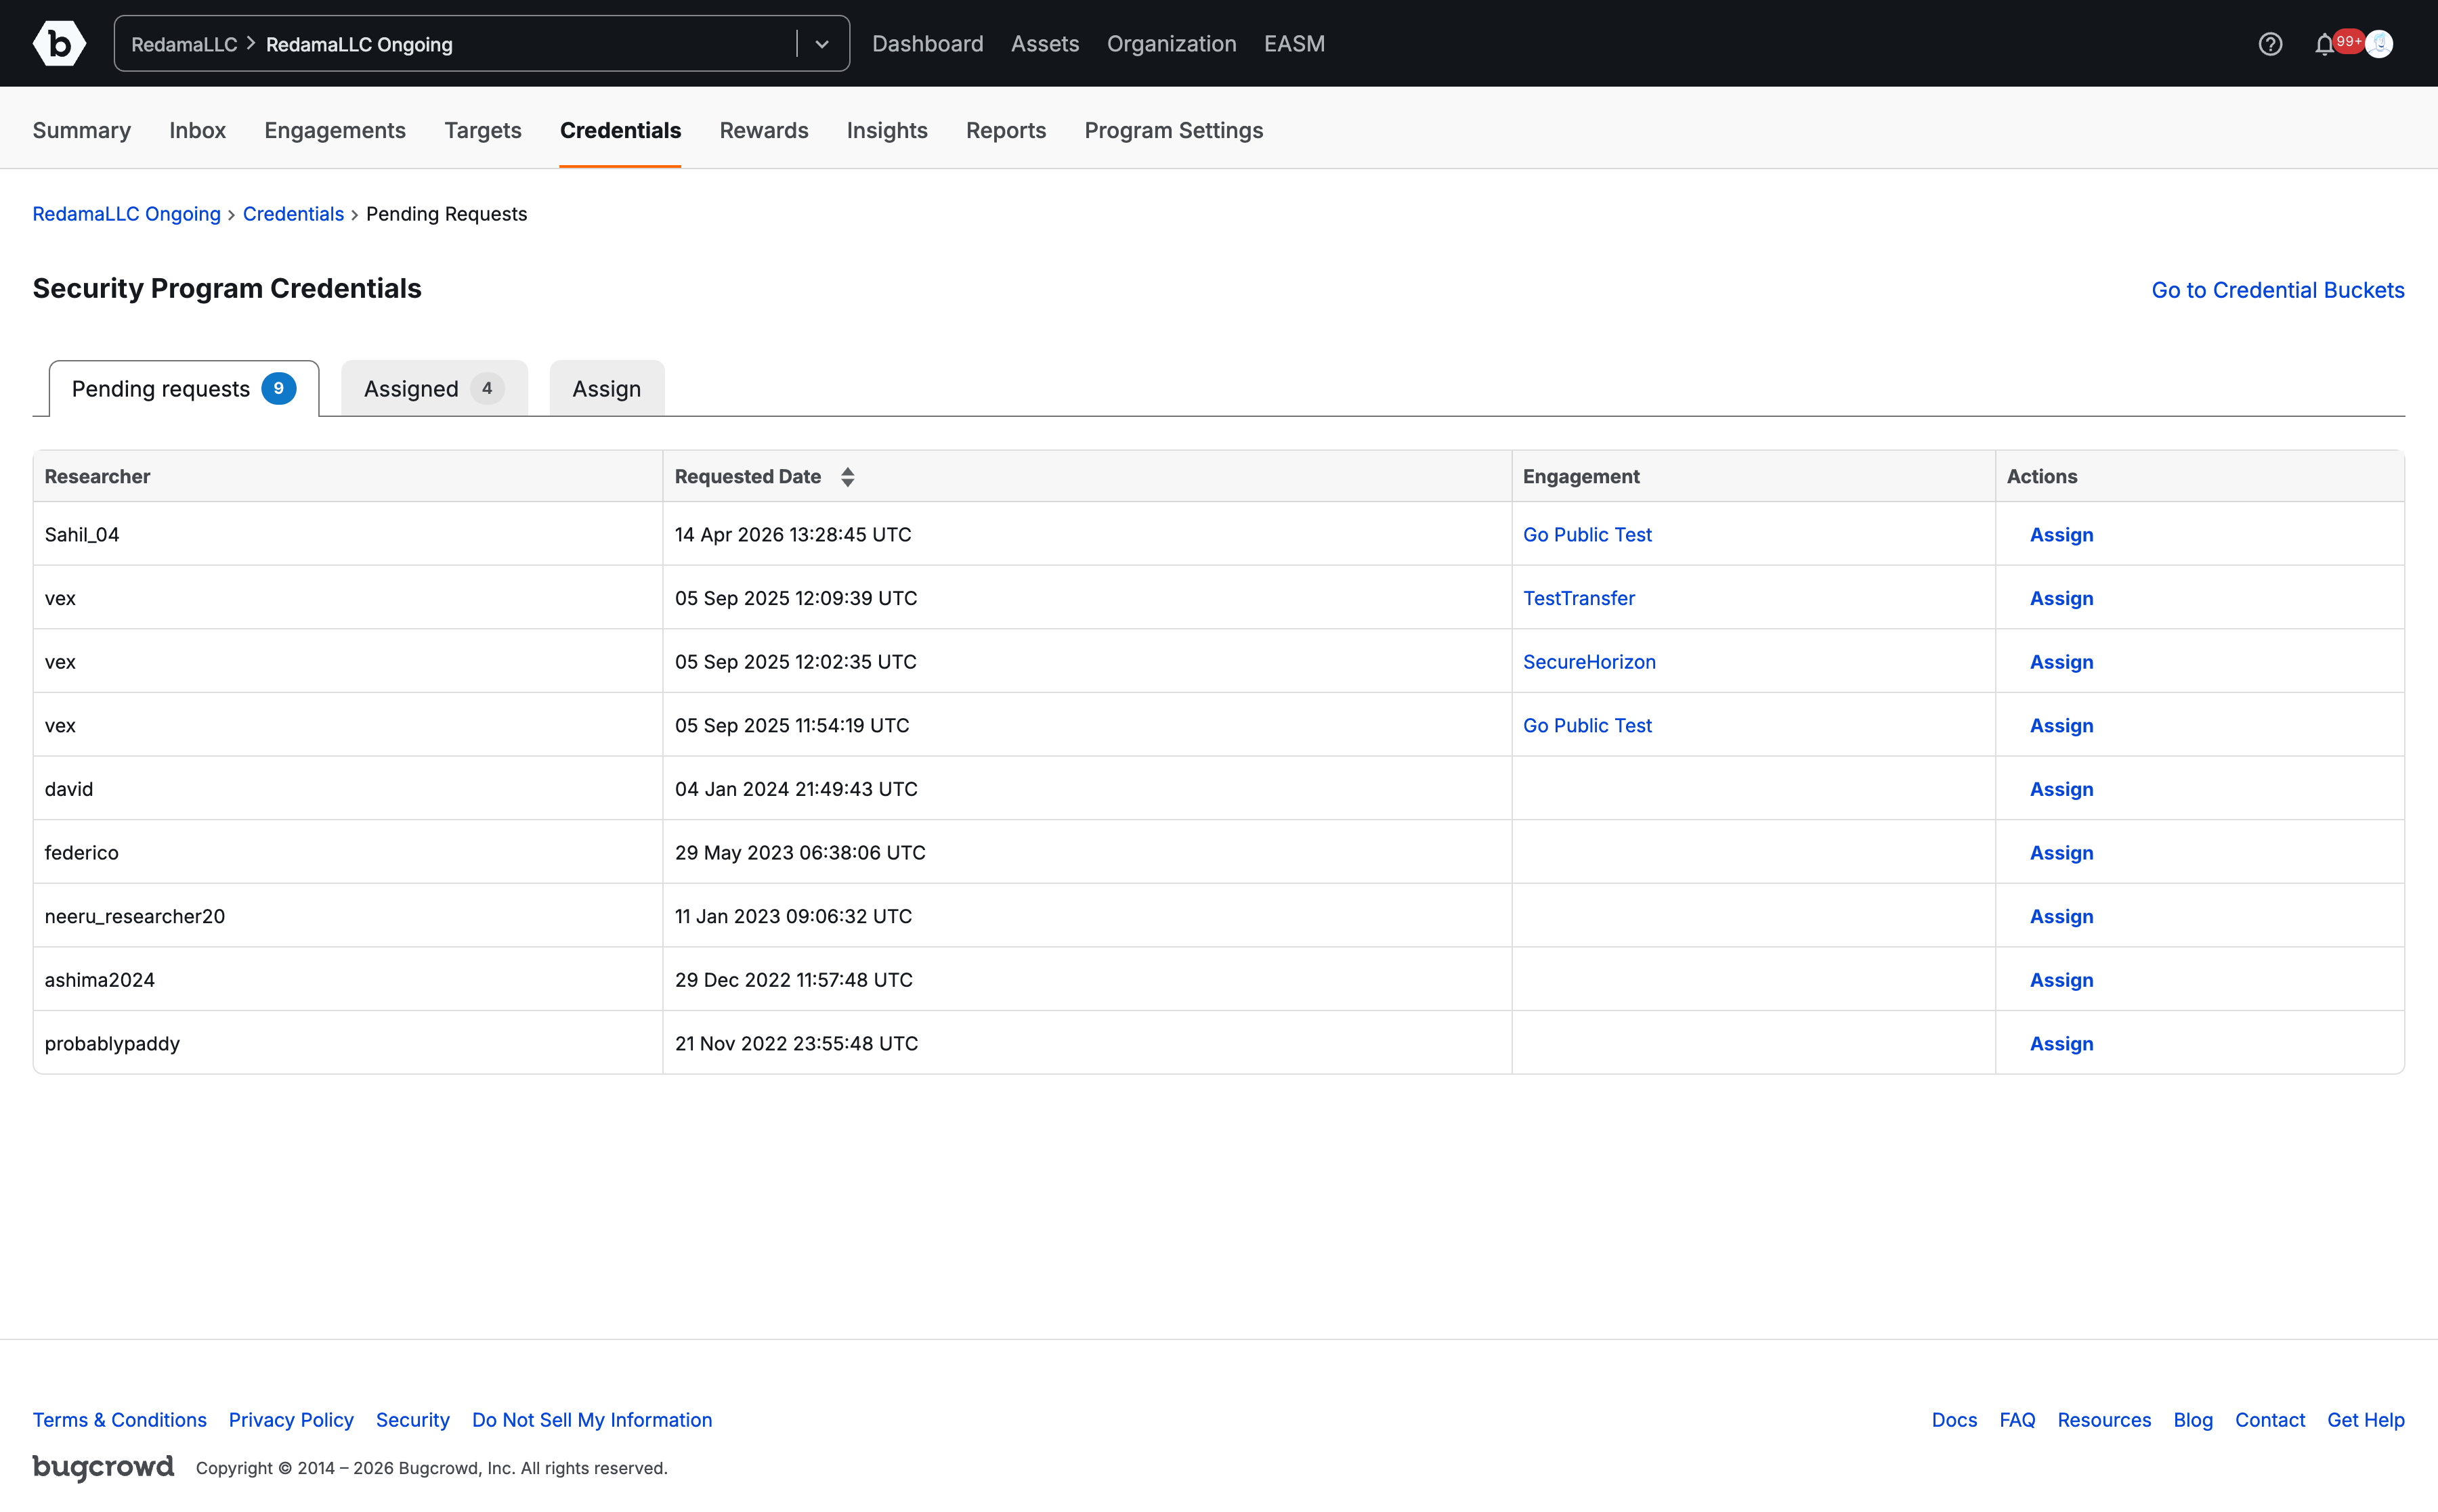Open the user avatar menu
The width and height of the screenshot is (2438, 1512).
[x=2379, y=44]
